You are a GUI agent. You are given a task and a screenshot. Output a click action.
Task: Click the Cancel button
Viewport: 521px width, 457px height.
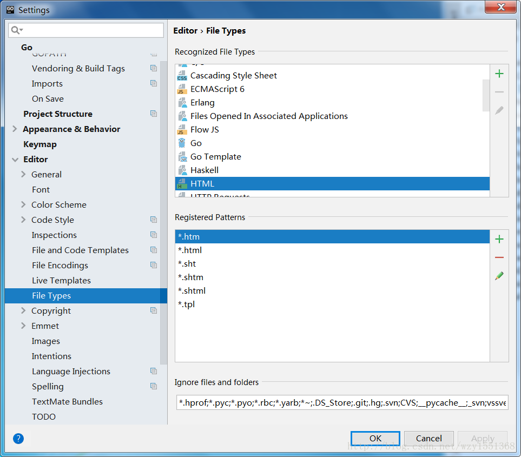(428, 439)
